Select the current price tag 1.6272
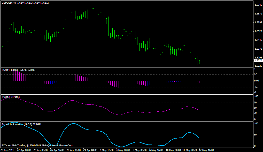Viewport: 263px width, 152px height. [x=258, y=60]
